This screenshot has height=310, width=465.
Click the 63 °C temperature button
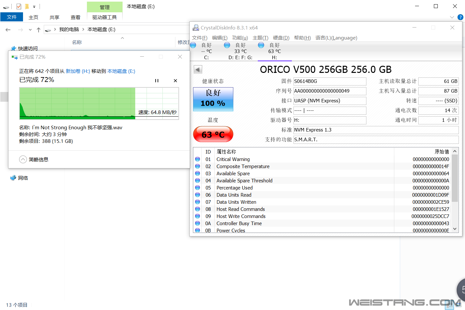click(x=213, y=134)
